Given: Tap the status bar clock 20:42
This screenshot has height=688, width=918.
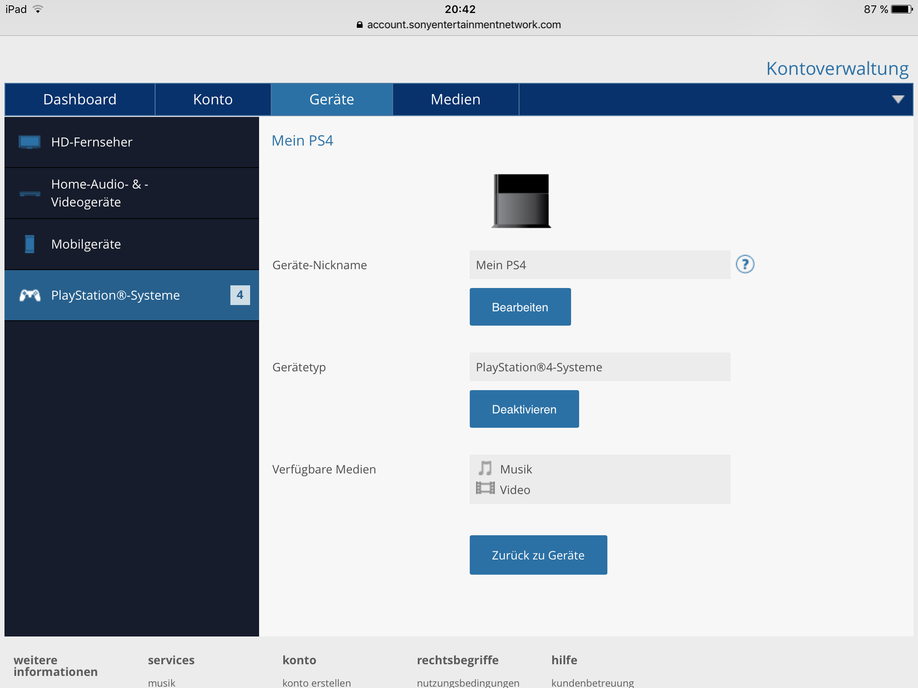Looking at the screenshot, I should coord(460,9).
